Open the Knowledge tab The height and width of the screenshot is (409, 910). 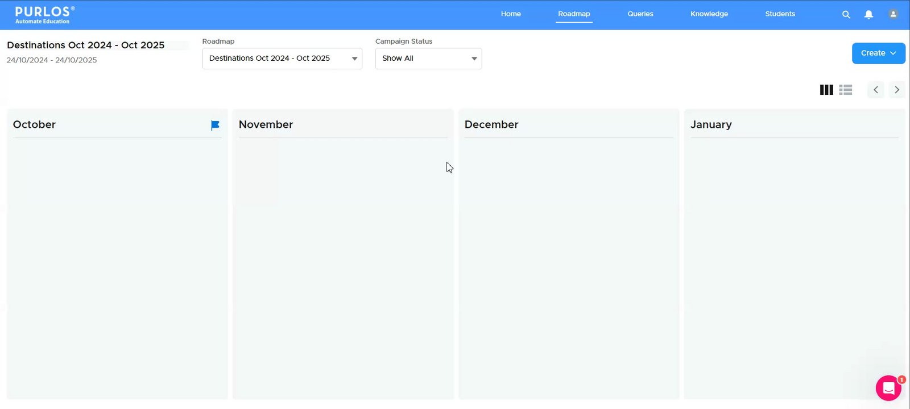click(709, 14)
